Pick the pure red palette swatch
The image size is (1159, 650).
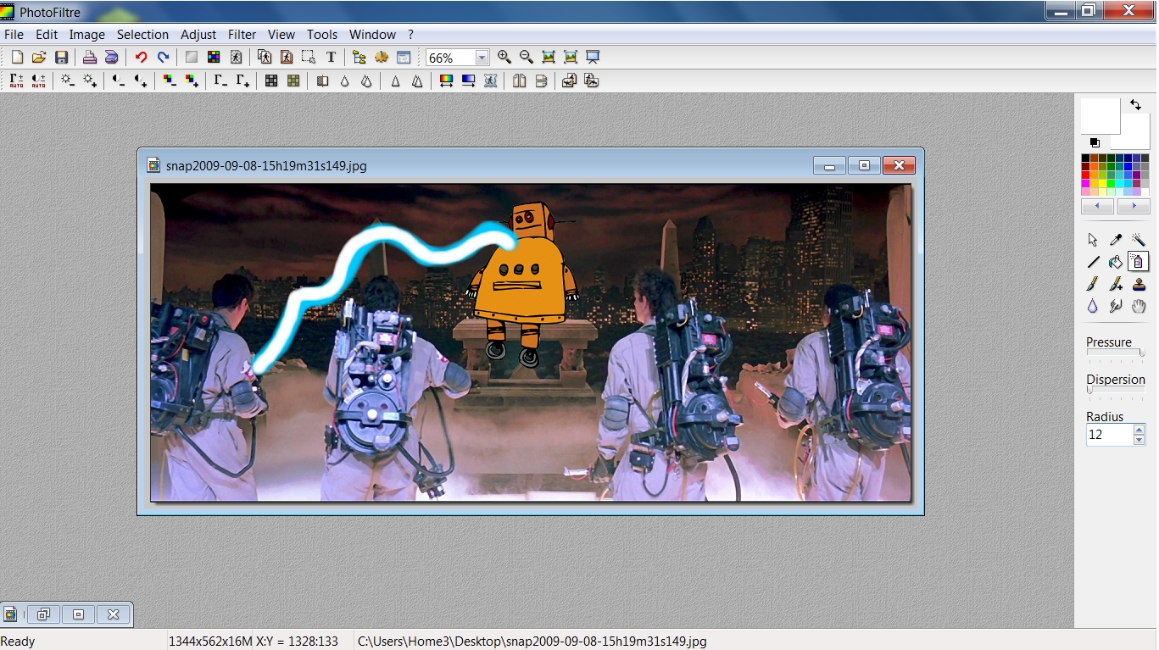tap(1085, 175)
